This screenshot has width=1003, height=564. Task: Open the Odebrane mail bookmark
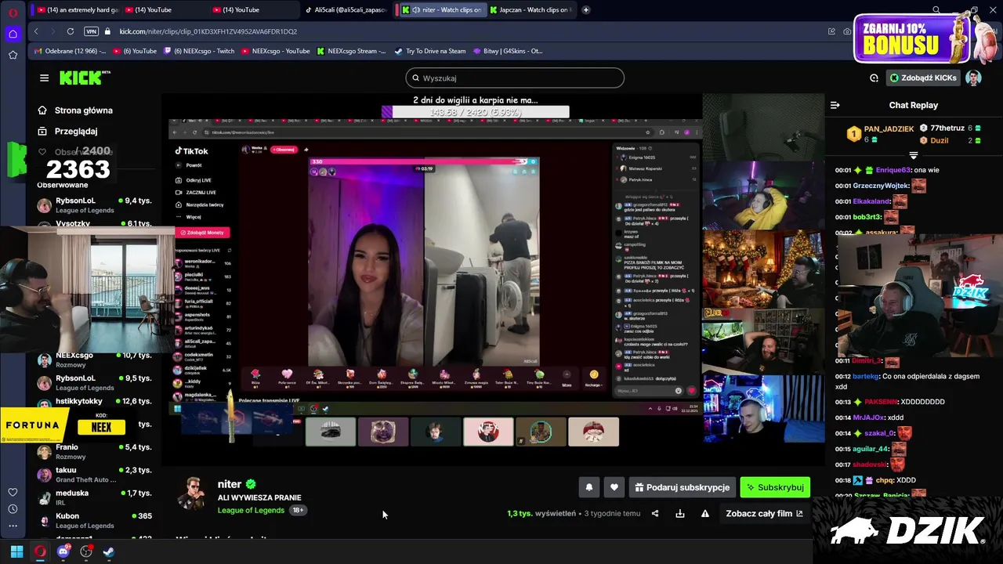(70, 51)
